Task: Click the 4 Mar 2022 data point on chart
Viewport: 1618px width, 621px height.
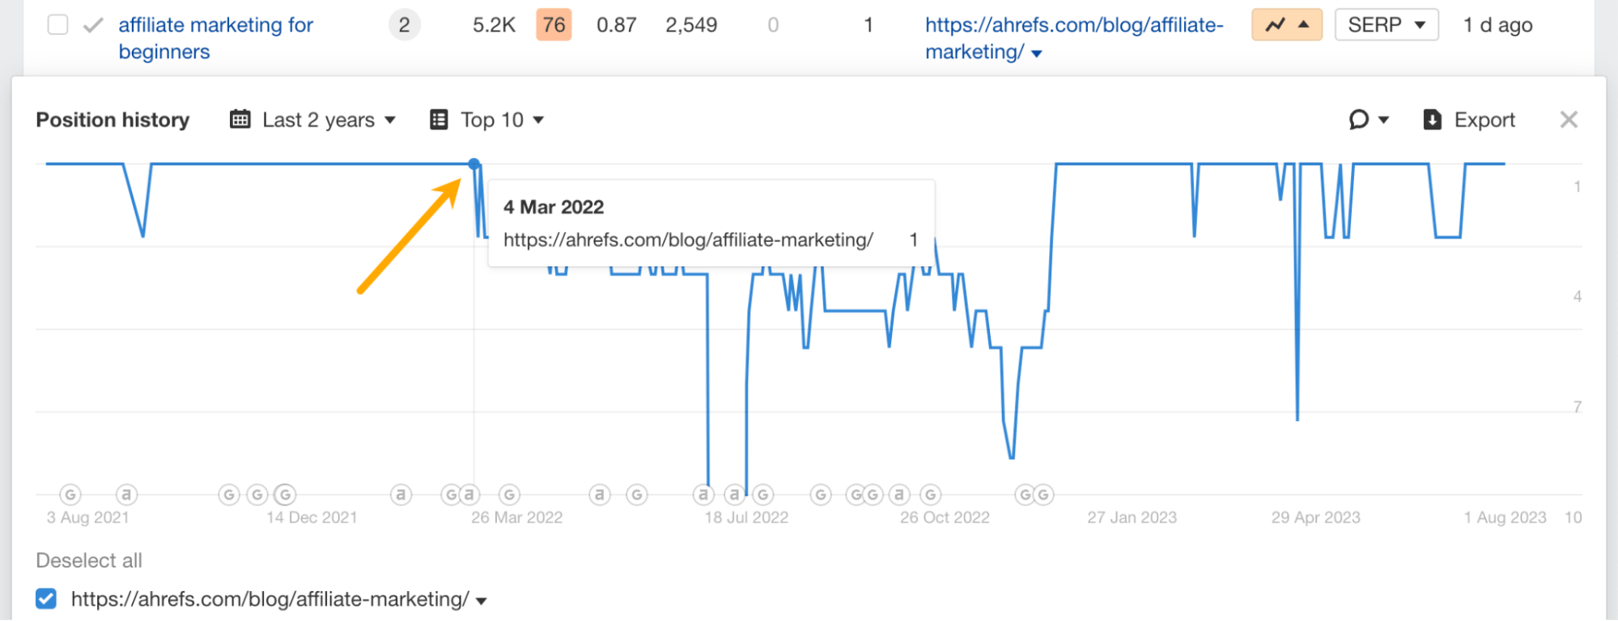Action: coord(474,162)
